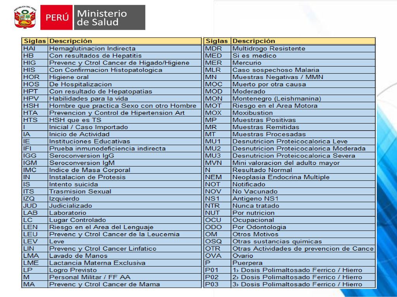Select the 'IFI' sigla cell

click(x=35, y=148)
